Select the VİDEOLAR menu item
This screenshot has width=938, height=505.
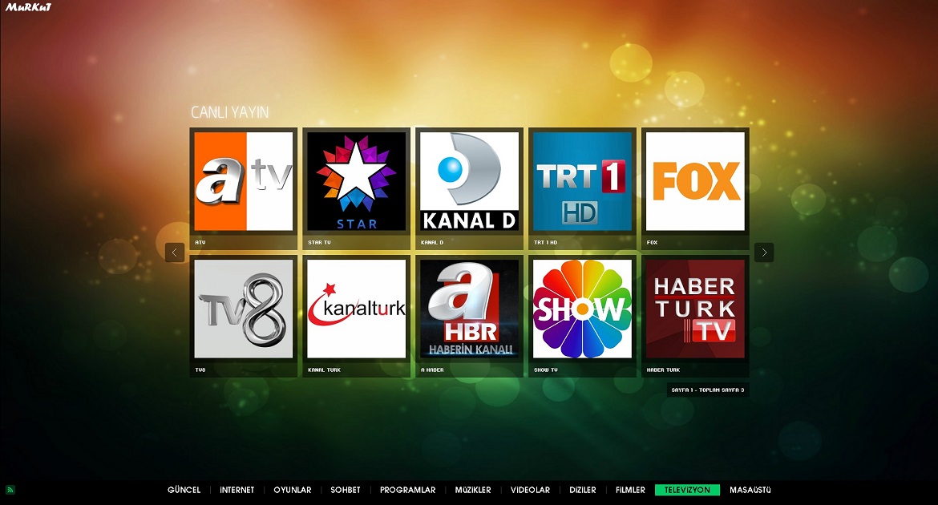(x=531, y=490)
